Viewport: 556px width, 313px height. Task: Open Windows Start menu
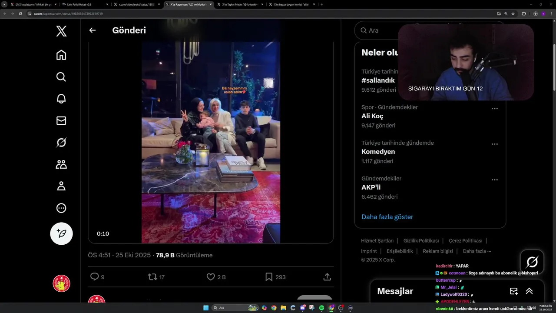coord(206,308)
